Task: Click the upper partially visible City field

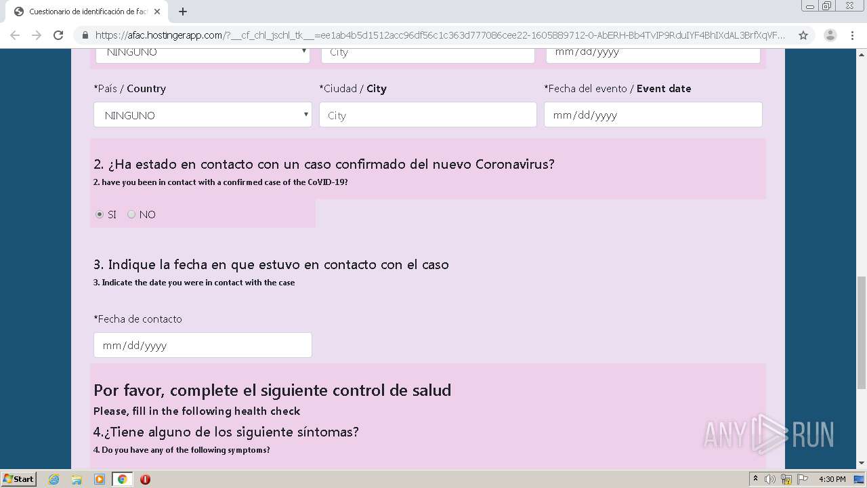Action: [x=428, y=54]
